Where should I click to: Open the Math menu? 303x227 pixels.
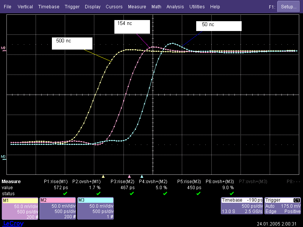coord(156,7)
